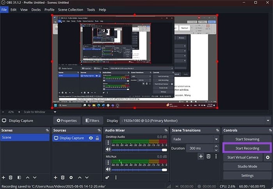Viewport: 273px width, 189px height.
Task: Toggle the lock on the Display Capture source
Action: pyautogui.click(x=97, y=138)
